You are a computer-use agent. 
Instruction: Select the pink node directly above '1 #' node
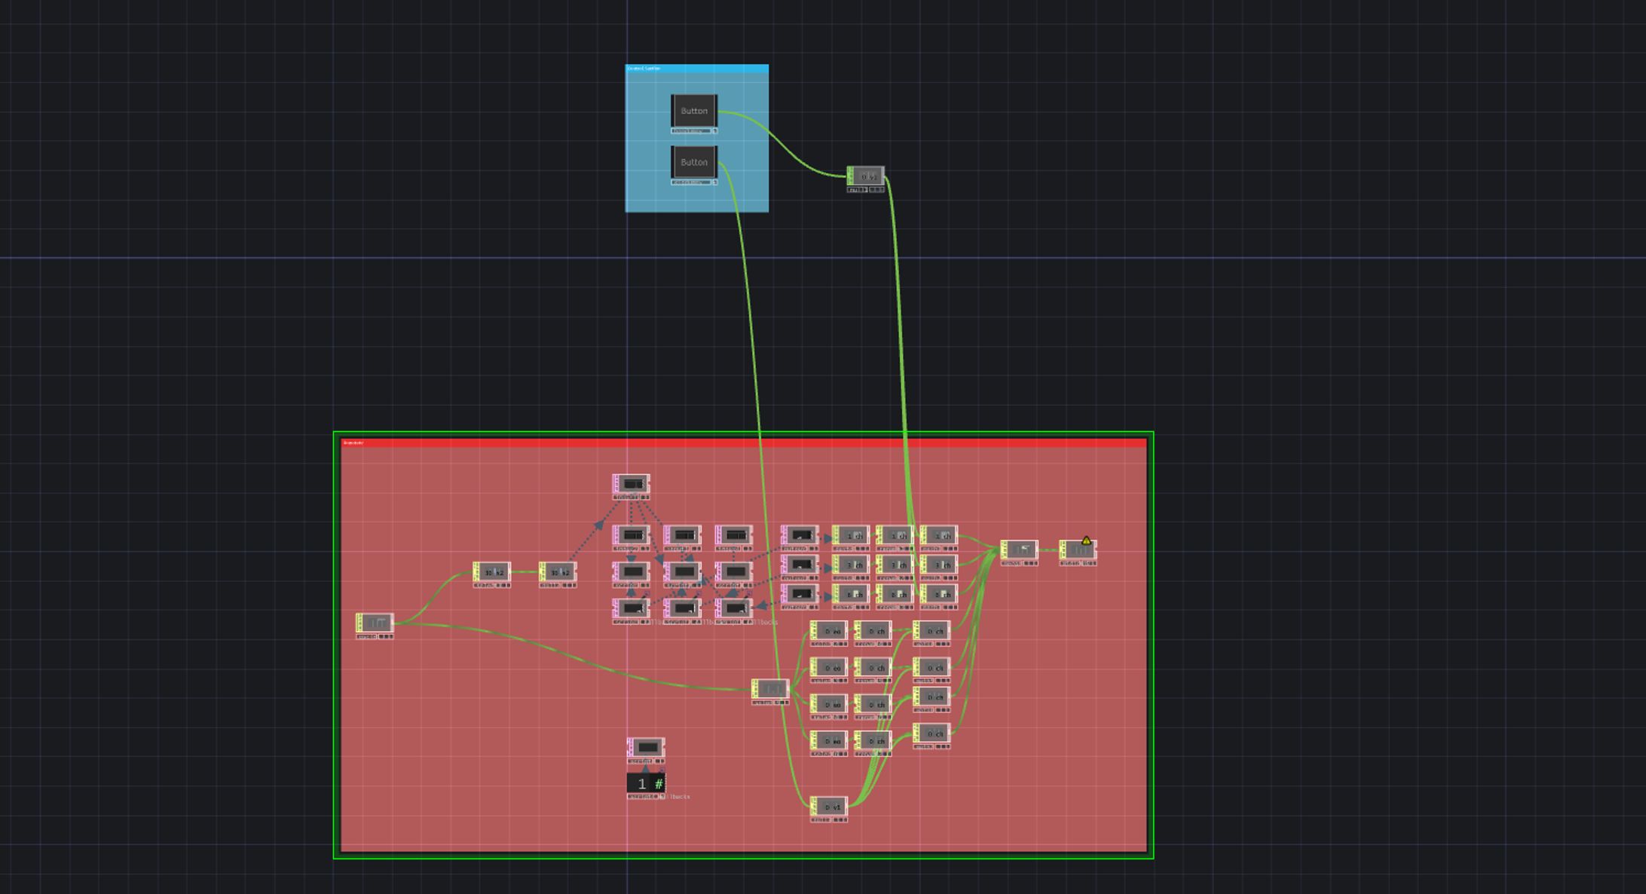646,747
